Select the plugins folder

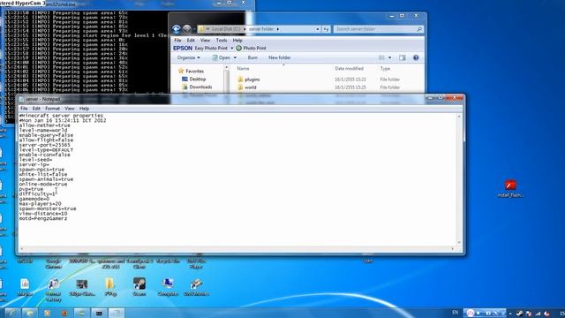[x=249, y=79]
